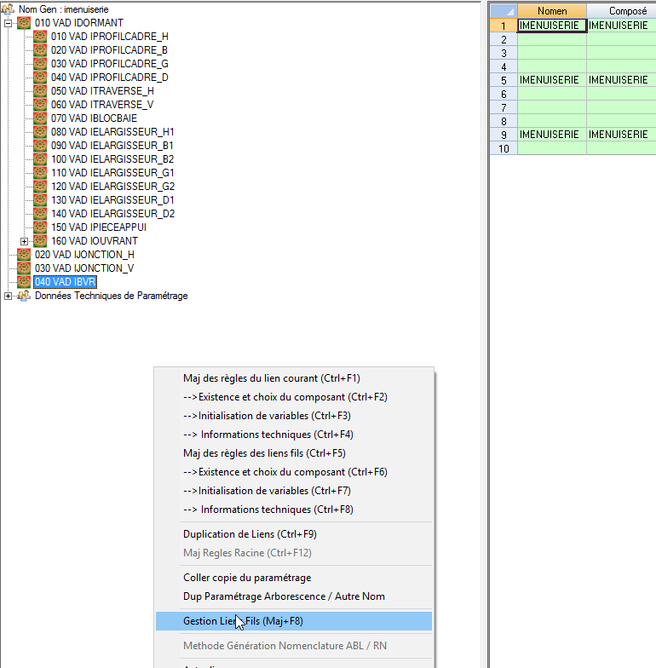This screenshot has width=656, height=668.
Task: Click the Nomen column header
Action: pyautogui.click(x=552, y=11)
